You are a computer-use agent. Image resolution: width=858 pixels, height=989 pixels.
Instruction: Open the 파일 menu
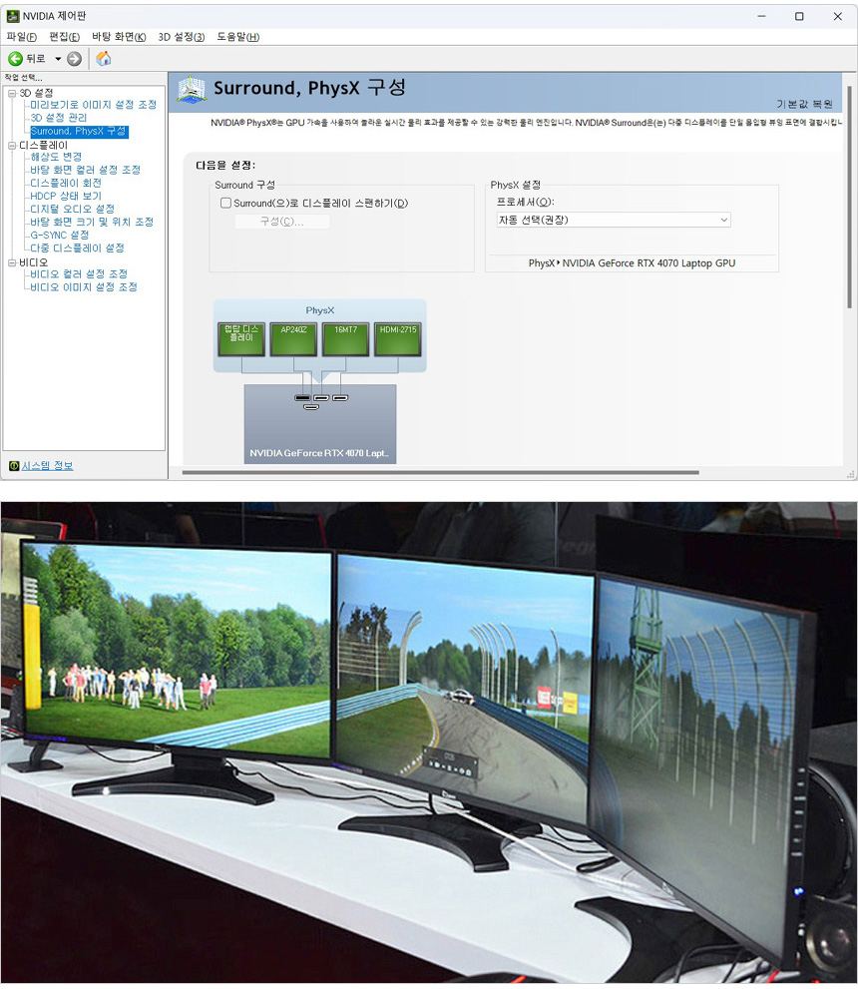pyautogui.click(x=21, y=37)
